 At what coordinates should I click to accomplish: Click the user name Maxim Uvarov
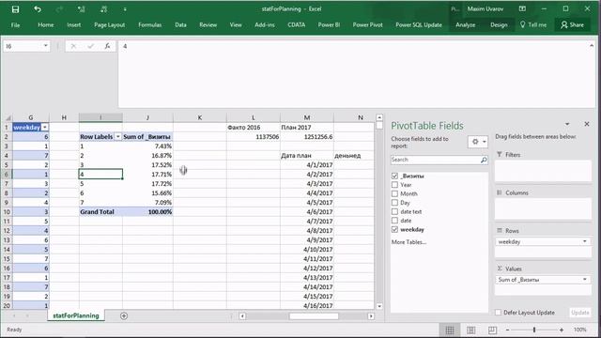point(485,8)
